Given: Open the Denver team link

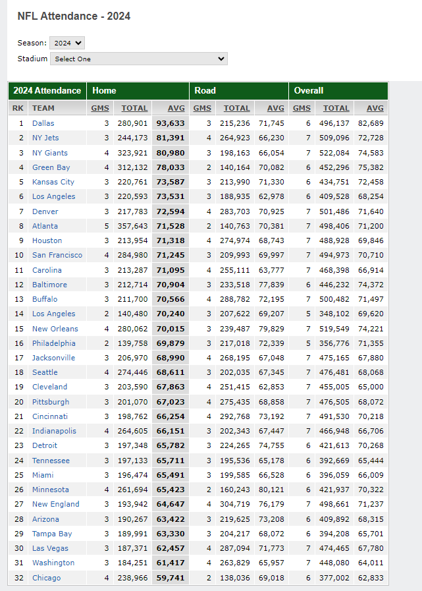Looking at the screenshot, I should point(45,211).
